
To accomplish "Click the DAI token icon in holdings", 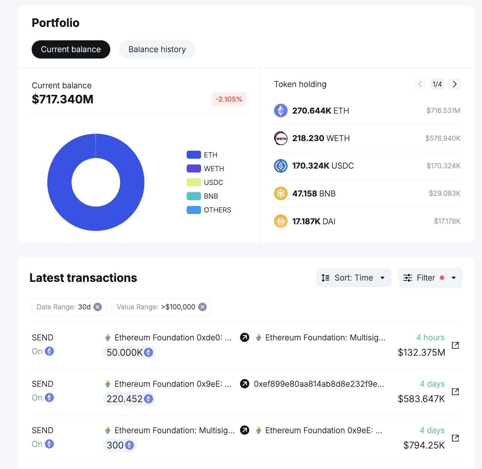I will pos(281,221).
